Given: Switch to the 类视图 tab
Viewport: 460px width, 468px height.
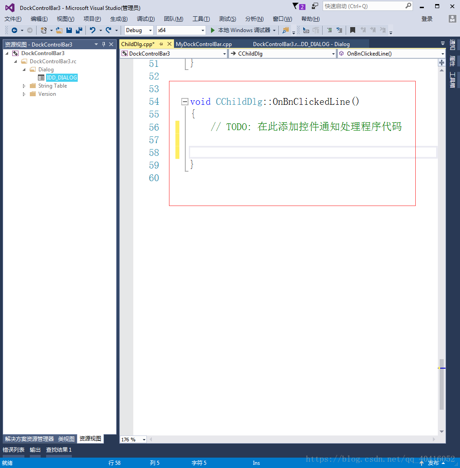Looking at the screenshot, I should point(66,439).
